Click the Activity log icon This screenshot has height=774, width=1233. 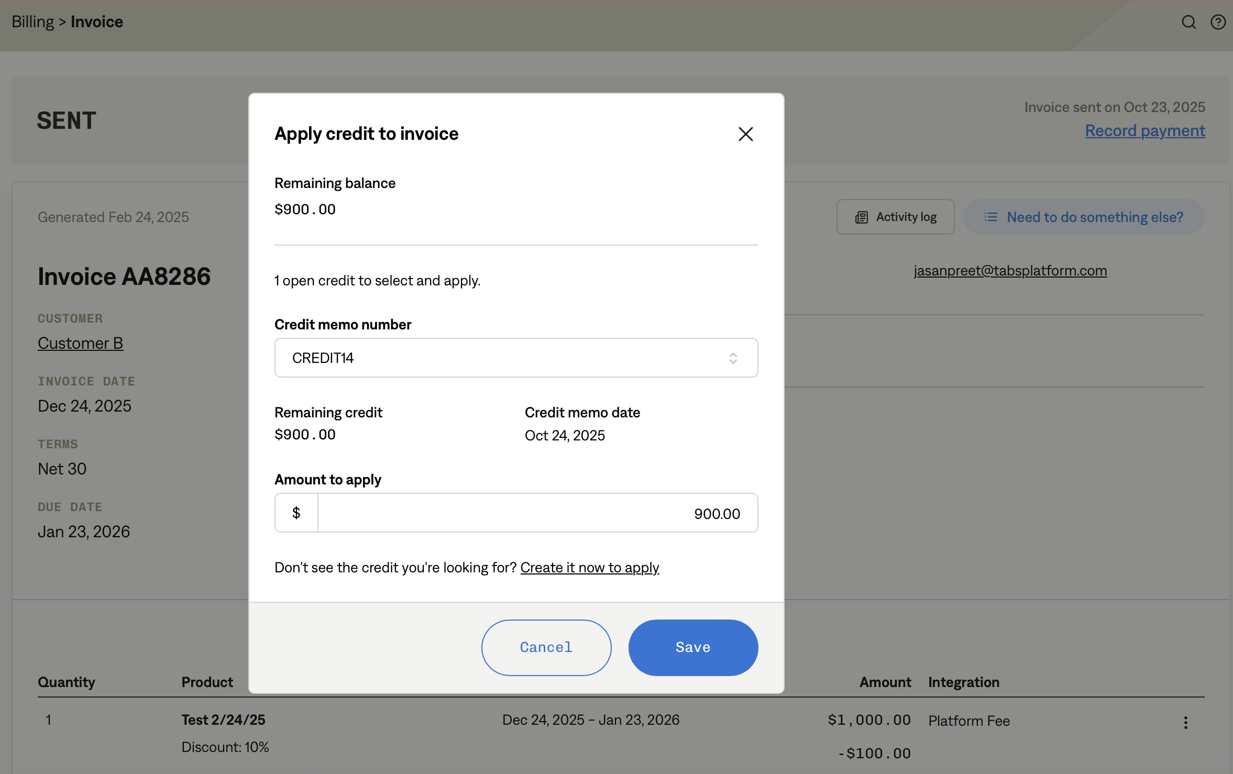coord(862,217)
